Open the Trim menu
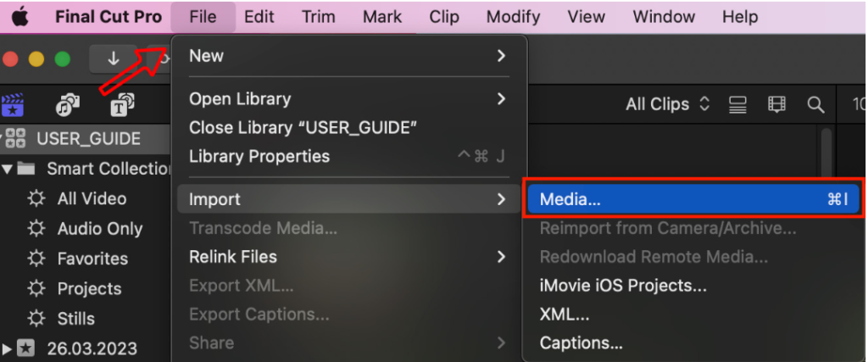Image resolution: width=868 pixels, height=362 pixels. pyautogui.click(x=319, y=17)
